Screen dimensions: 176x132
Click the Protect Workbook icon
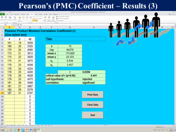[x=49, y=19]
